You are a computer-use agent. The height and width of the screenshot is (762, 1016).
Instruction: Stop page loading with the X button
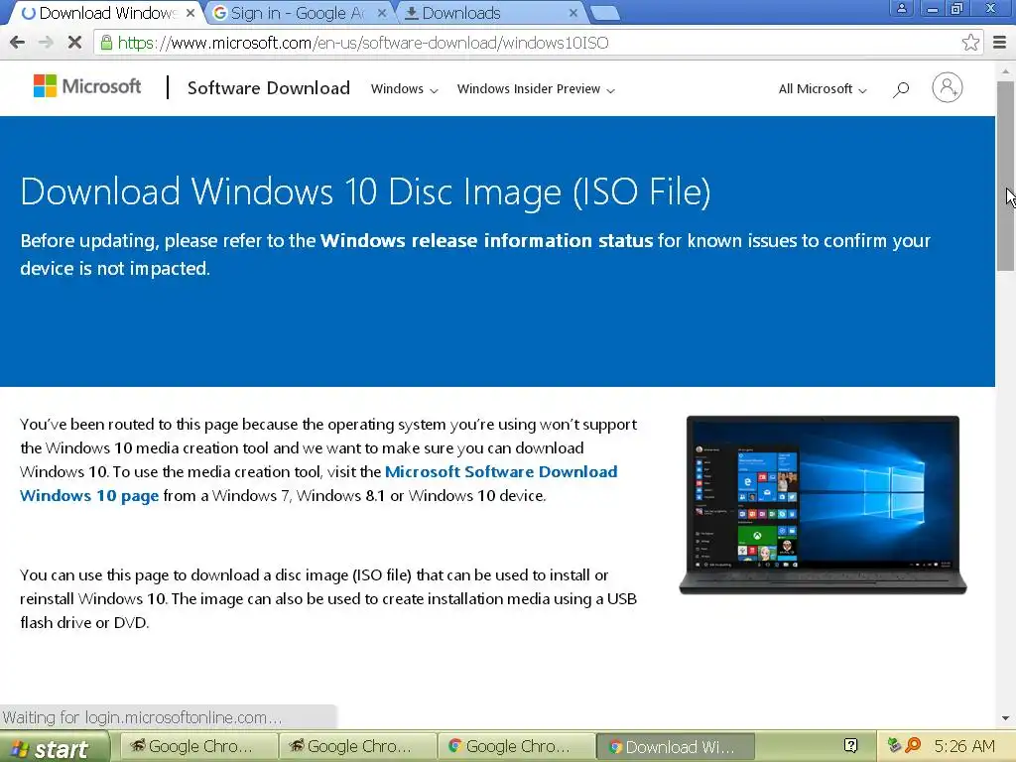(x=74, y=43)
